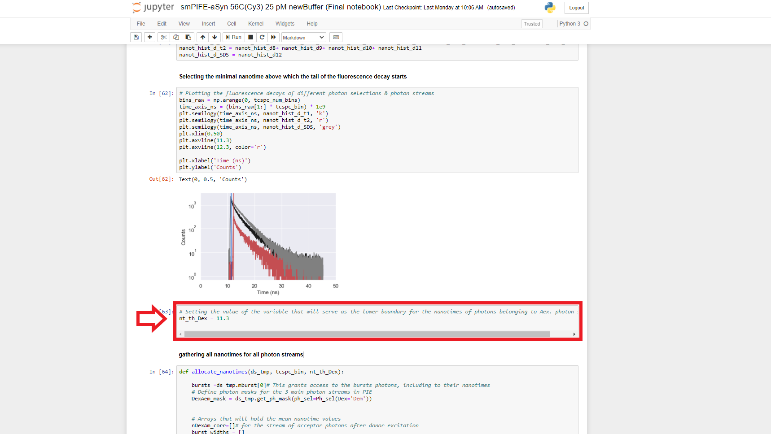Click the left scroll arrow of cell 63
This screenshot has width=771, height=434.
pyautogui.click(x=180, y=334)
